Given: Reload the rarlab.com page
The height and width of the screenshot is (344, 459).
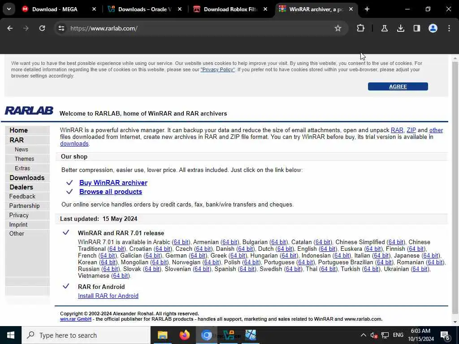Looking at the screenshot, I should [42, 28].
